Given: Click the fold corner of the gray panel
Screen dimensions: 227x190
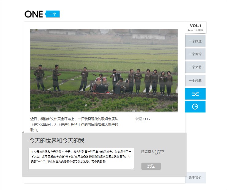Looking at the screenshot, I should 23,132.
